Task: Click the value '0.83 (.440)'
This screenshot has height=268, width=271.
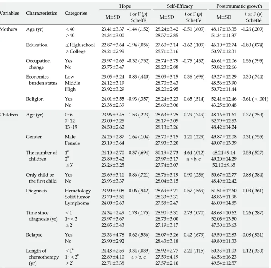Action: 139,77
